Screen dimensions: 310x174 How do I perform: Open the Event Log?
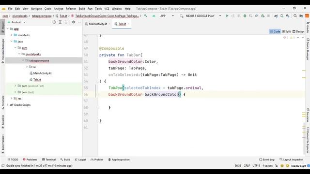[x=267, y=159]
